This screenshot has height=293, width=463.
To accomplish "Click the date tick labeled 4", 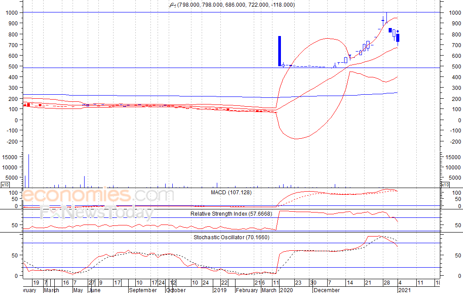I will click(400, 283).
